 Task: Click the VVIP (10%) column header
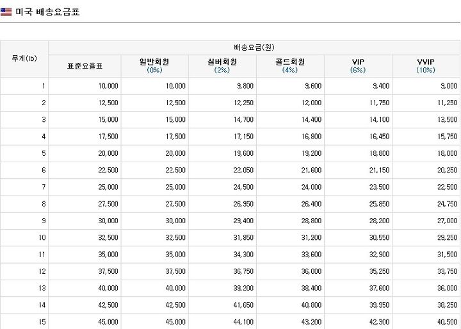pyautogui.click(x=426, y=66)
